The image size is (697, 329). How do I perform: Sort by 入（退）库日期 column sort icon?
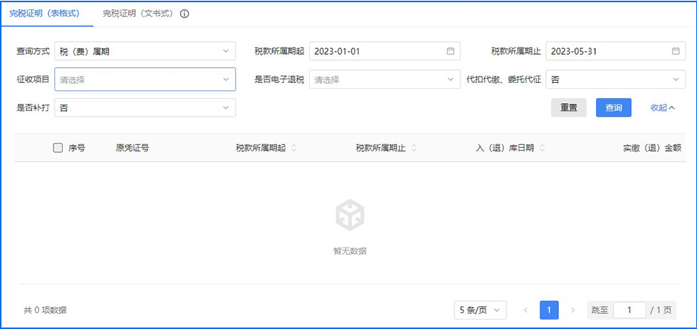(x=542, y=148)
